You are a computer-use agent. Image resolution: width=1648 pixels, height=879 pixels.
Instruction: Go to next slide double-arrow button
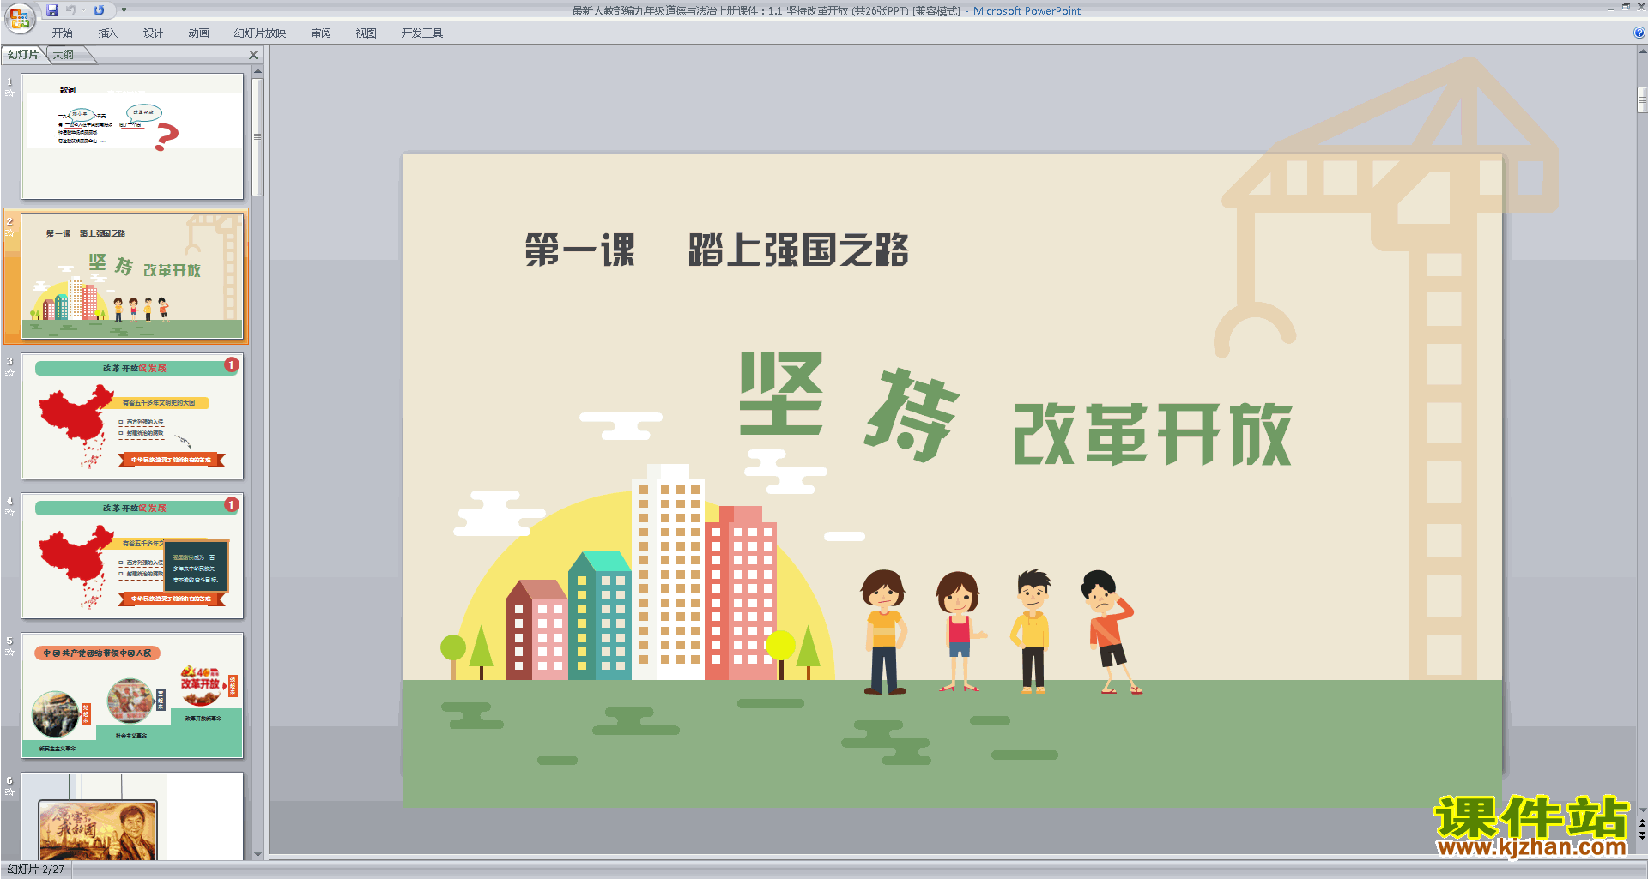pos(1642,835)
